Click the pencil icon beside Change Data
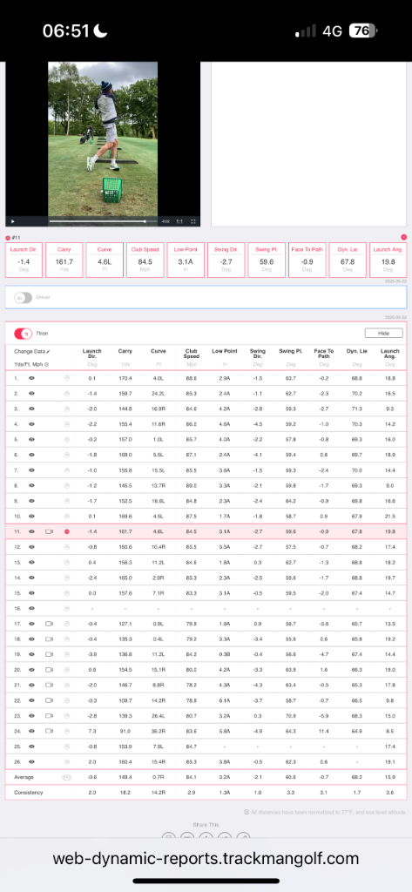 49,352
